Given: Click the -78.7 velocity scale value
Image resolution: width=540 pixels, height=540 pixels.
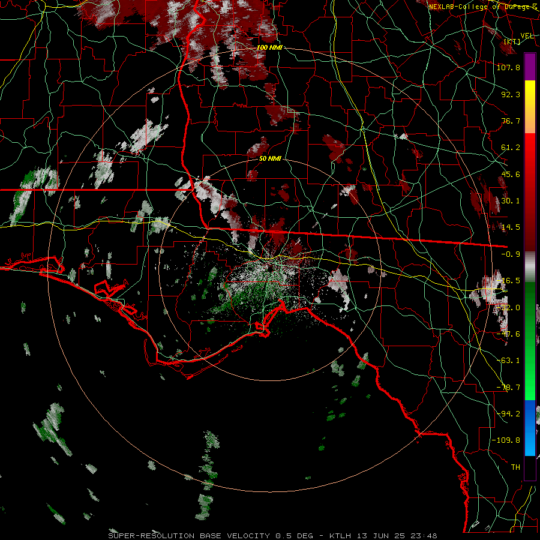Looking at the screenshot, I should click(x=508, y=388).
